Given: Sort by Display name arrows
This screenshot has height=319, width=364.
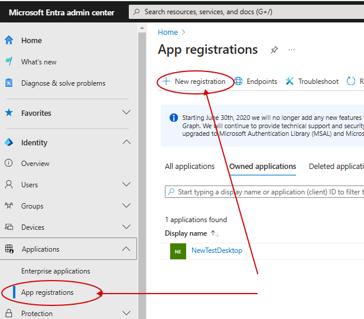Looking at the screenshot, I should pos(215,233).
